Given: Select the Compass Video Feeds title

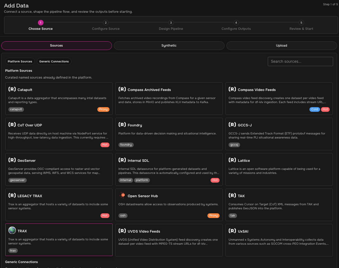Looking at the screenshot, I should tap(257, 90).
